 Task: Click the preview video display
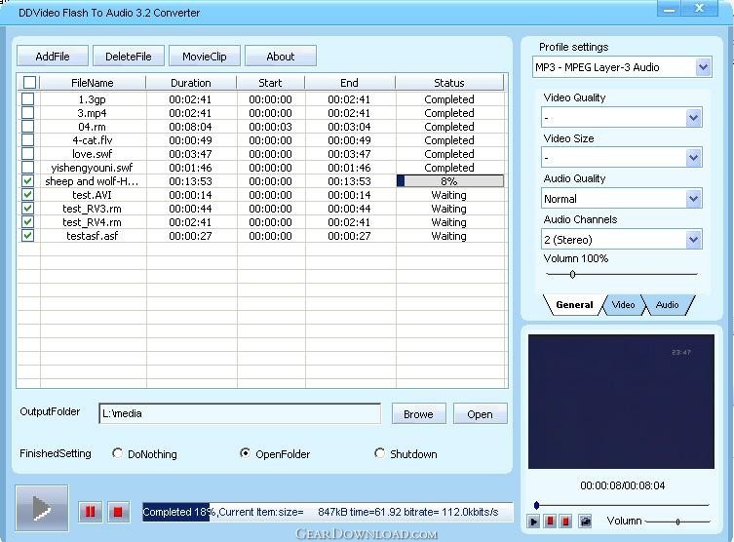621,401
